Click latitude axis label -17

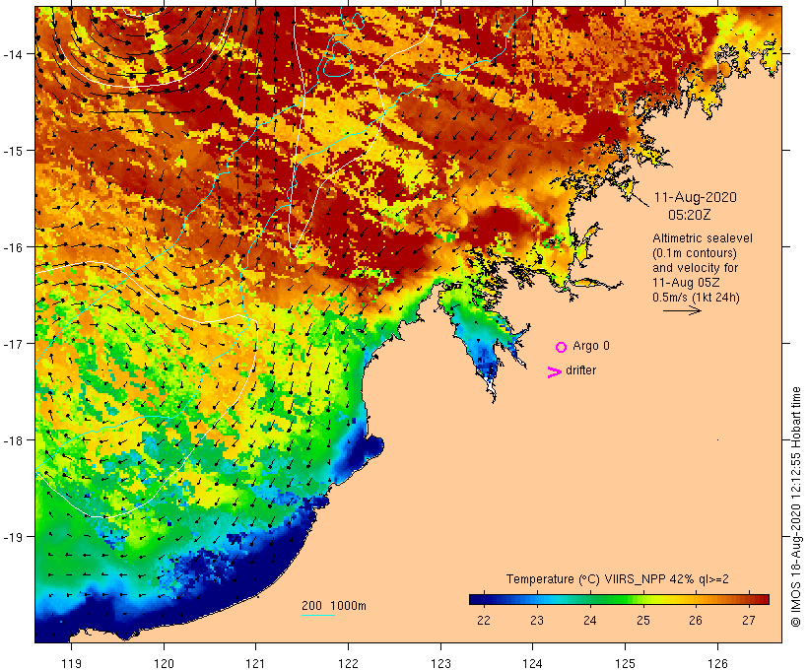(12, 344)
